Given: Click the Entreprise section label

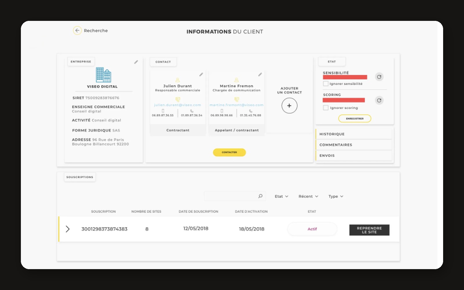Looking at the screenshot, I should coord(81,61).
